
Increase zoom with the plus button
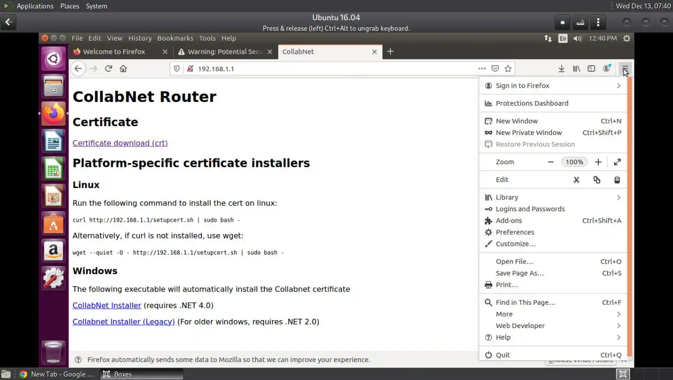[598, 162]
